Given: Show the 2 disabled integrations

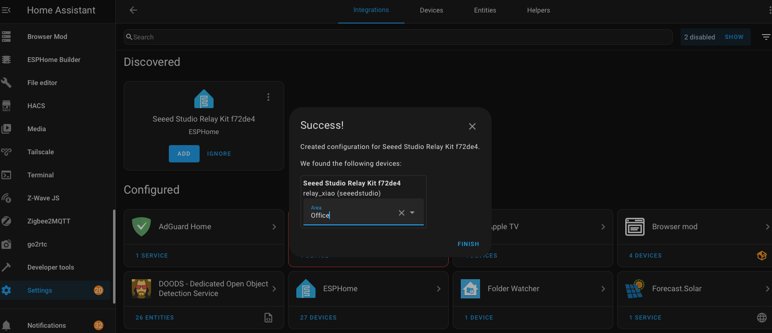Looking at the screenshot, I should [734, 37].
